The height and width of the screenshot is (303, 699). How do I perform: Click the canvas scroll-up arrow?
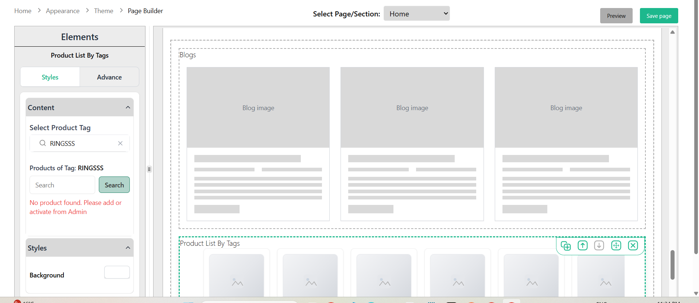pos(672,32)
